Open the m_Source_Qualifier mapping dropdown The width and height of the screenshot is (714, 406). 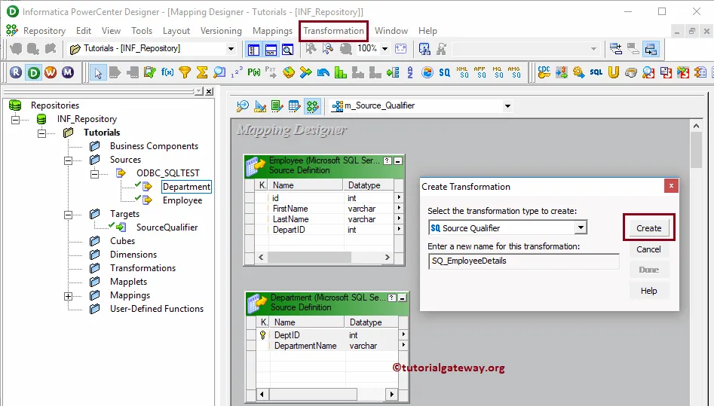click(507, 106)
